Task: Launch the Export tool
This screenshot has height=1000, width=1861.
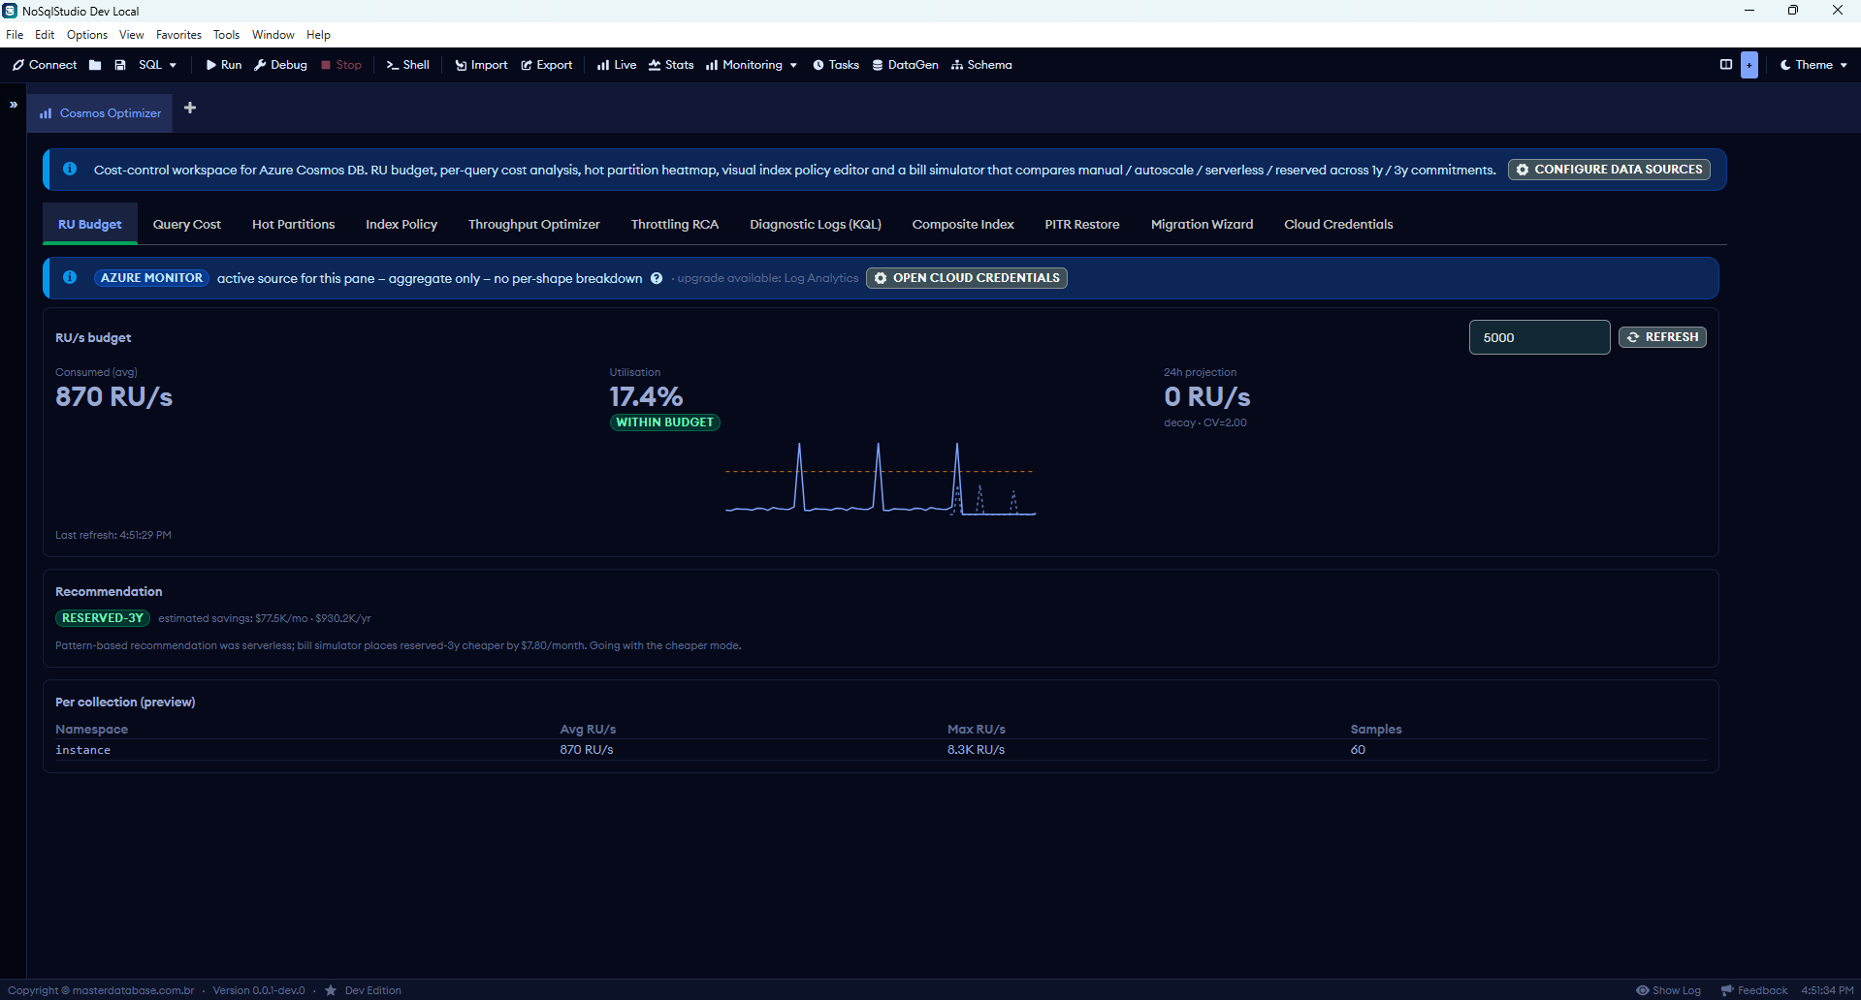Action: pos(547,65)
